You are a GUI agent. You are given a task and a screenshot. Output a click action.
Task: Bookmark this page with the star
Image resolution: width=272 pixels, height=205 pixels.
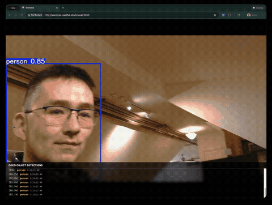(215, 15)
